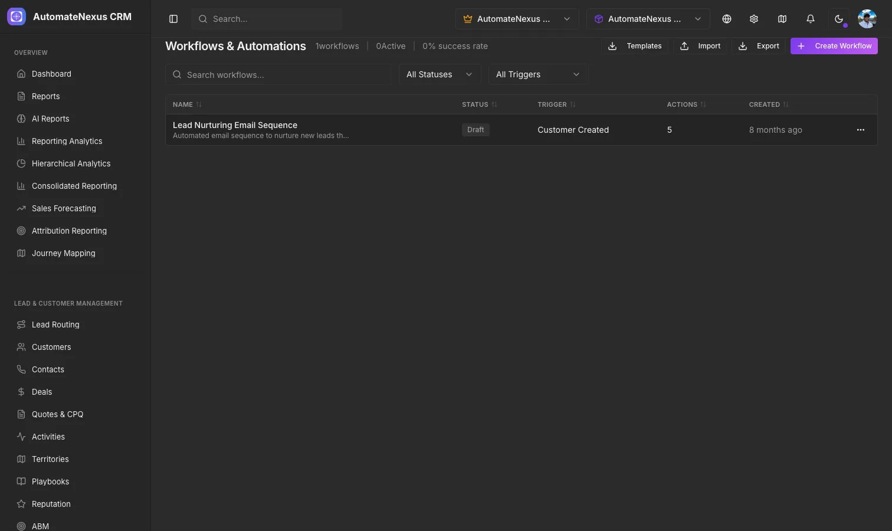Focus the global Search box
Screen dimensions: 892x531
pos(267,19)
